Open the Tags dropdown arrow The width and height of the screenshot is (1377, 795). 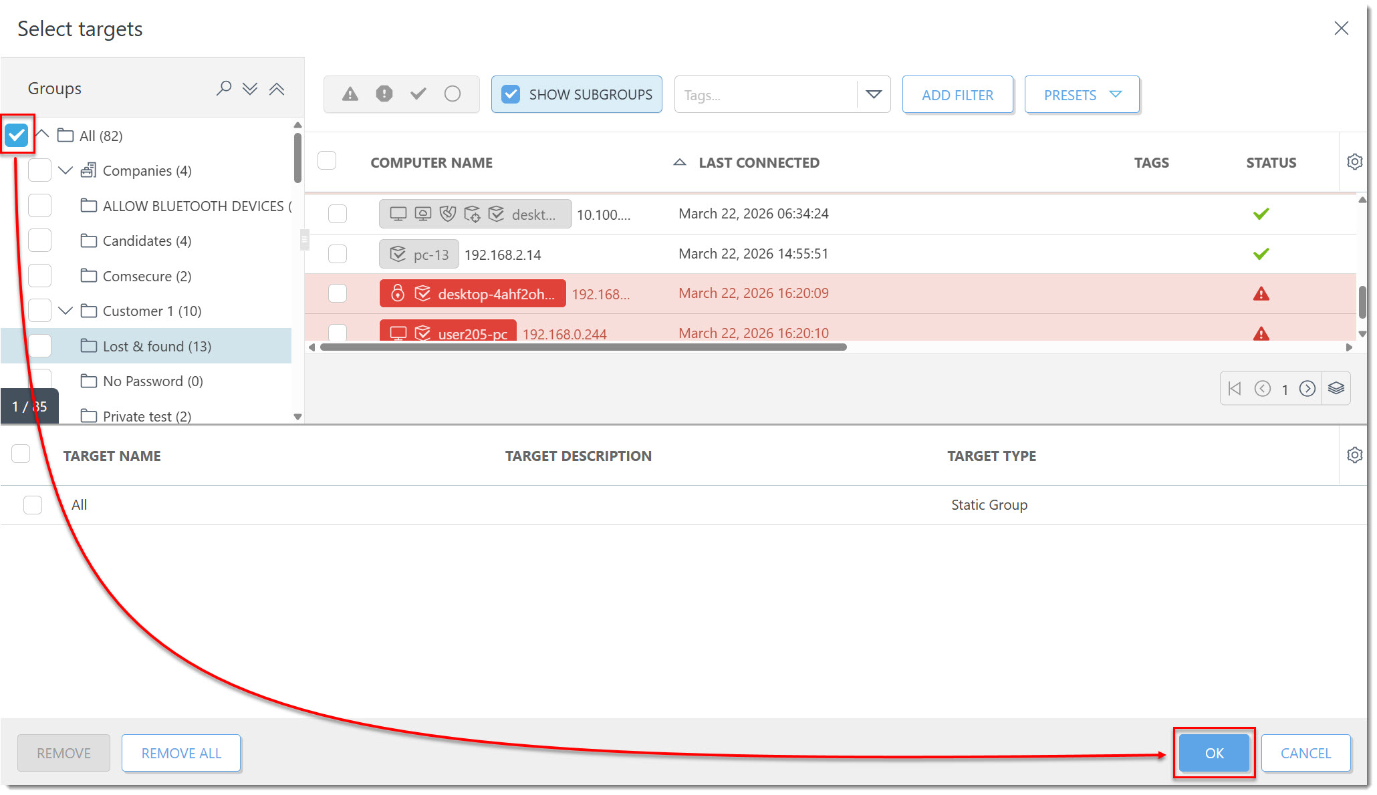[x=874, y=94]
